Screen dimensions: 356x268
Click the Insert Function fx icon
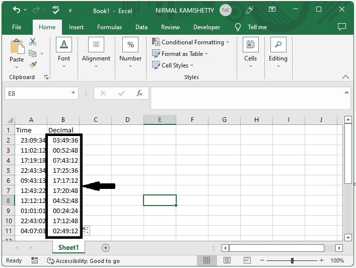tap(139, 93)
